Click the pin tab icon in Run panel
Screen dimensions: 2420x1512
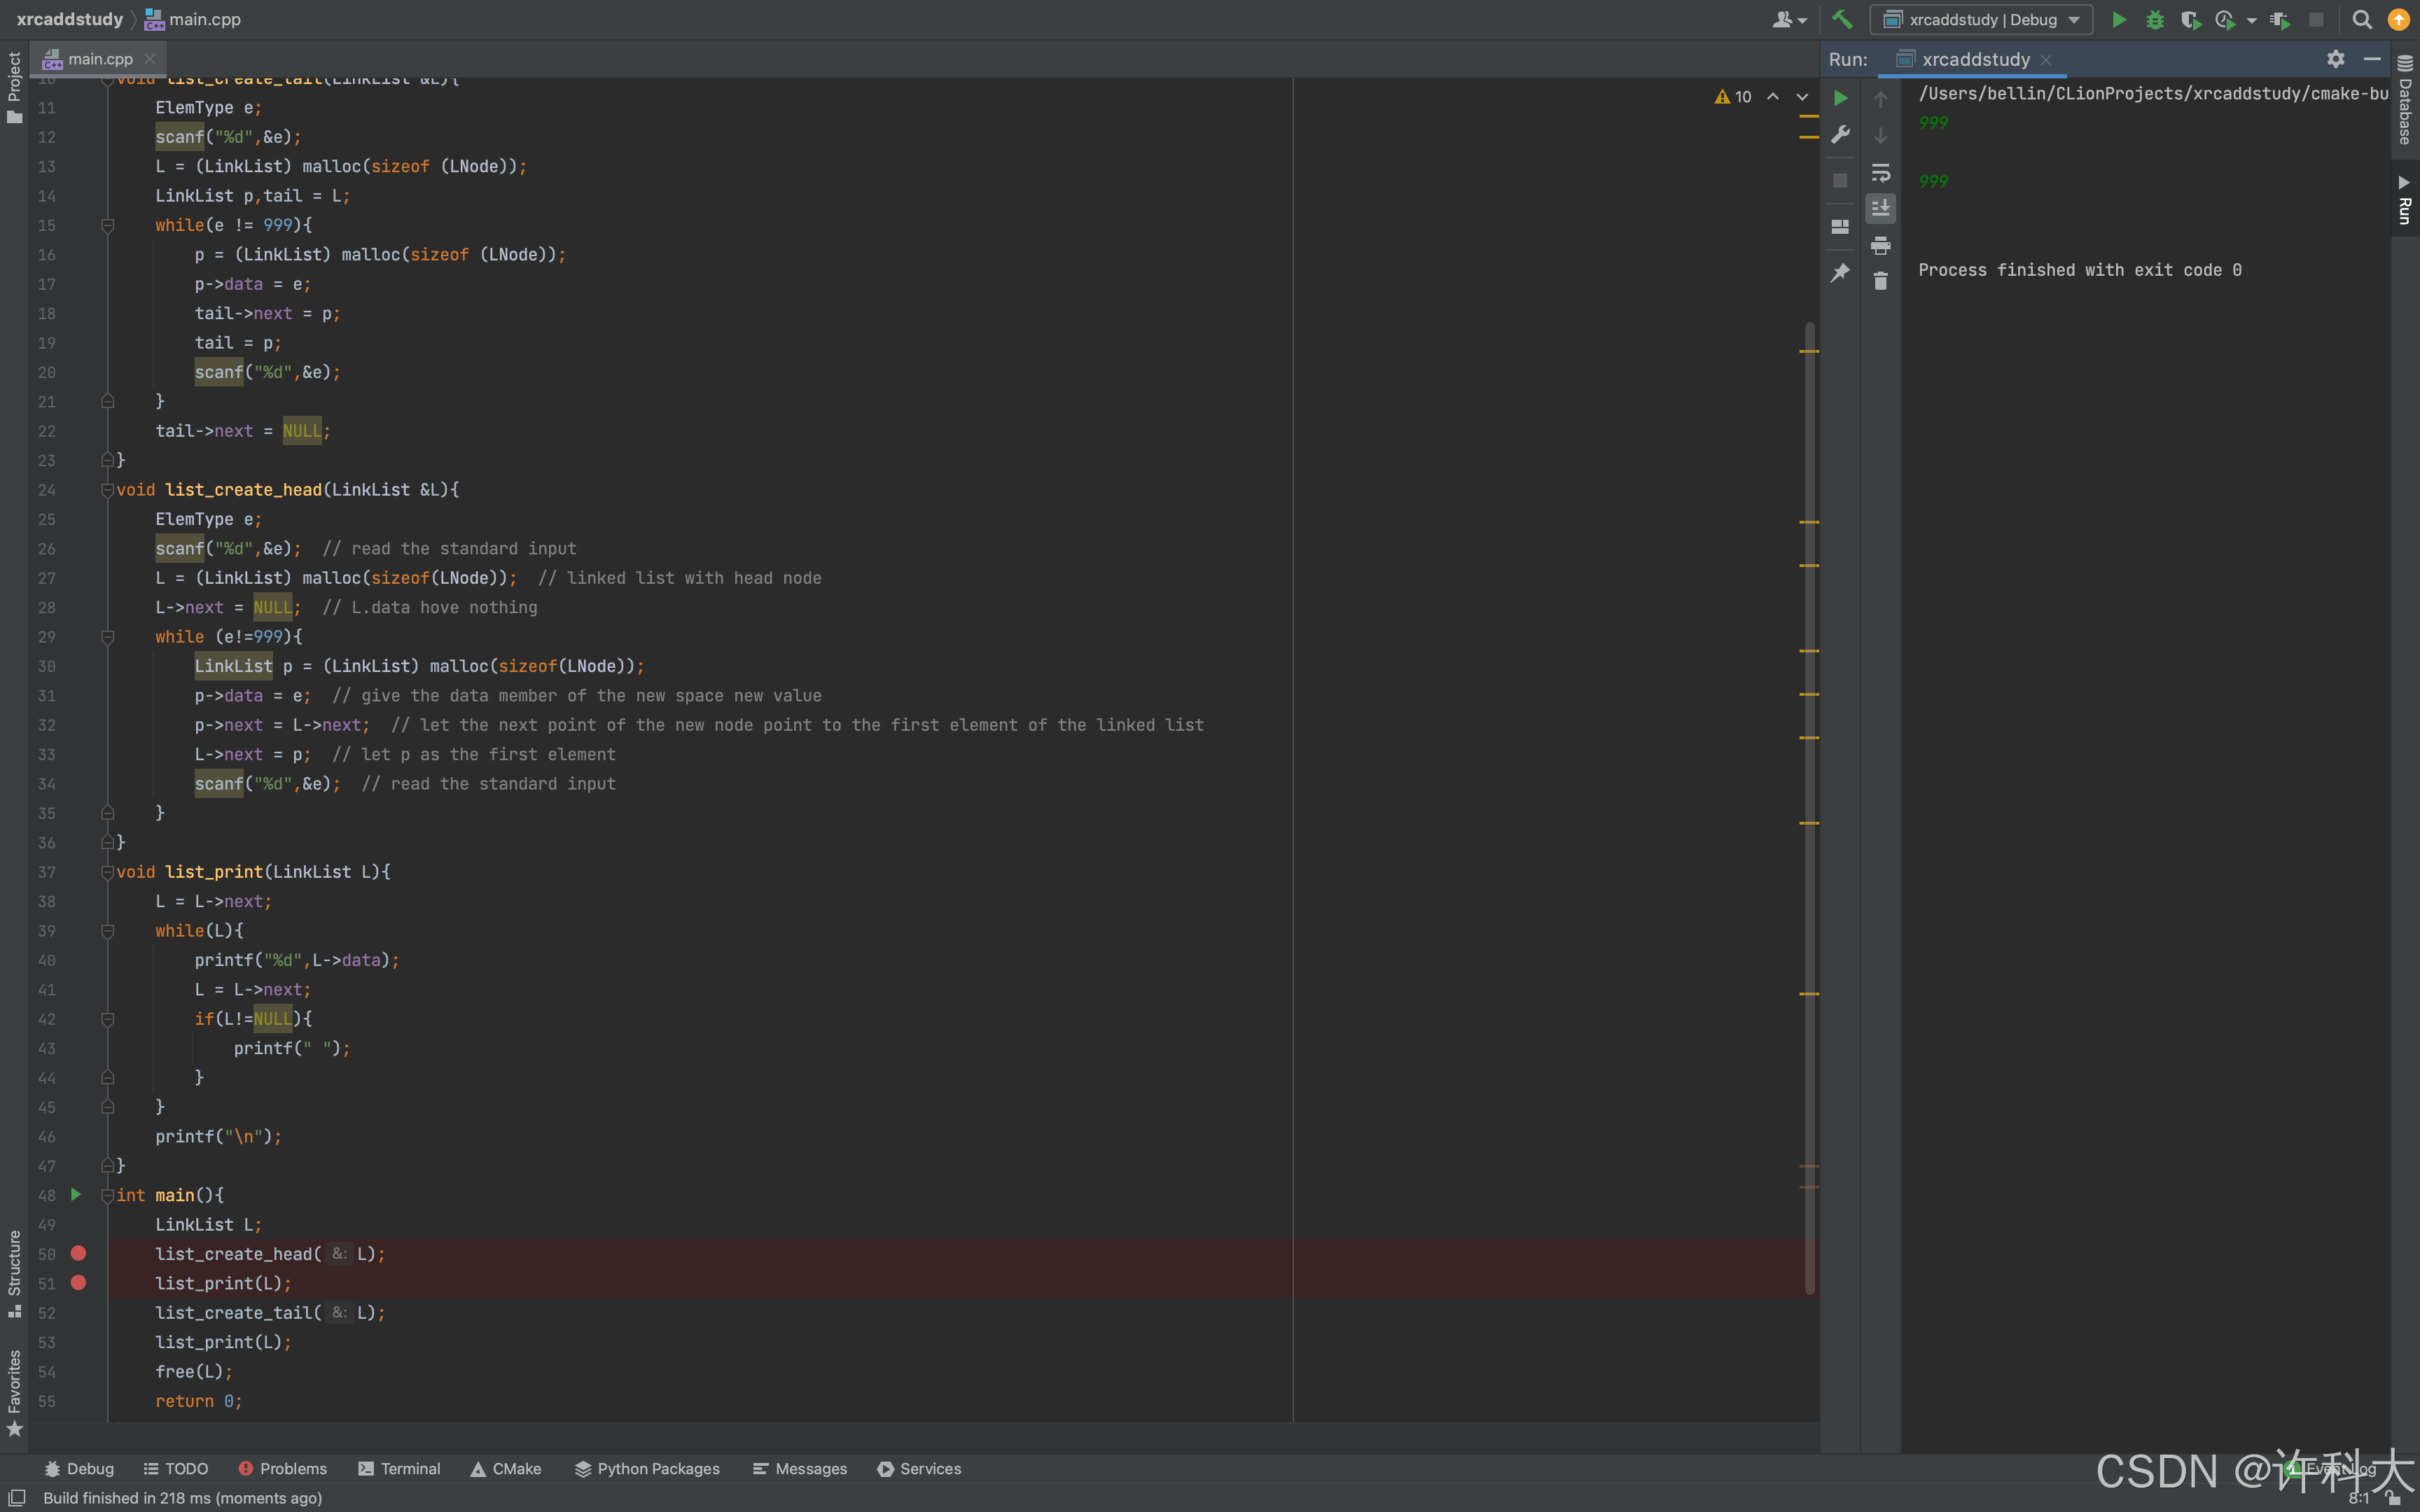1840,272
